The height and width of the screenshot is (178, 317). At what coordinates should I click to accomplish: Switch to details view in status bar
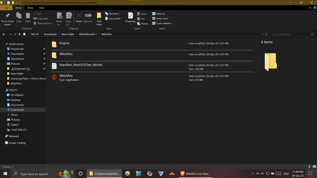coord(310,167)
